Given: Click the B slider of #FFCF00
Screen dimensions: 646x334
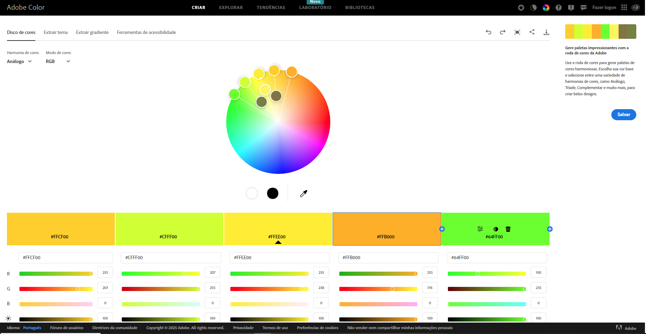Looking at the screenshot, I should 56,304.
